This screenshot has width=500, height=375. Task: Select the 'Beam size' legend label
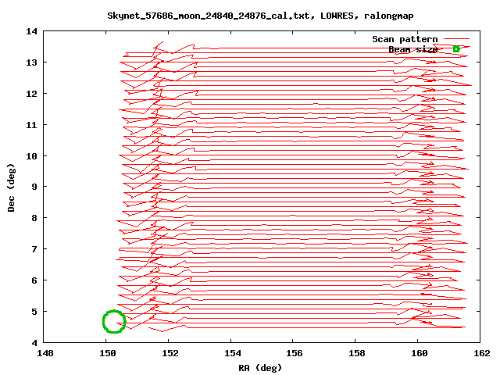pyautogui.click(x=413, y=49)
